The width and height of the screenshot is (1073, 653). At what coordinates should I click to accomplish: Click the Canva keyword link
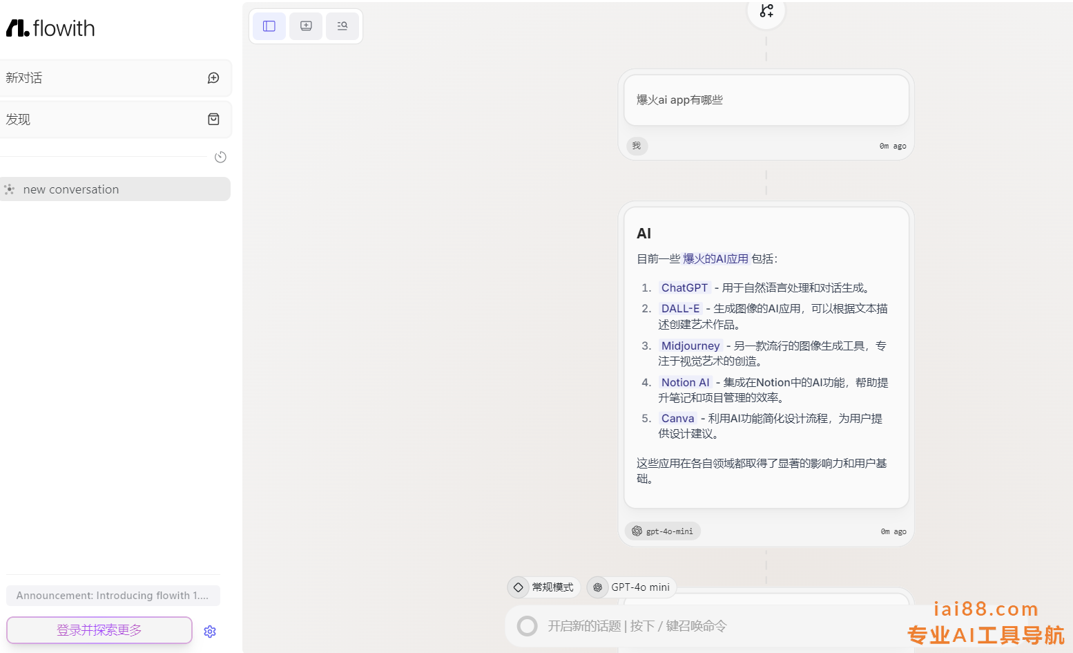click(677, 419)
